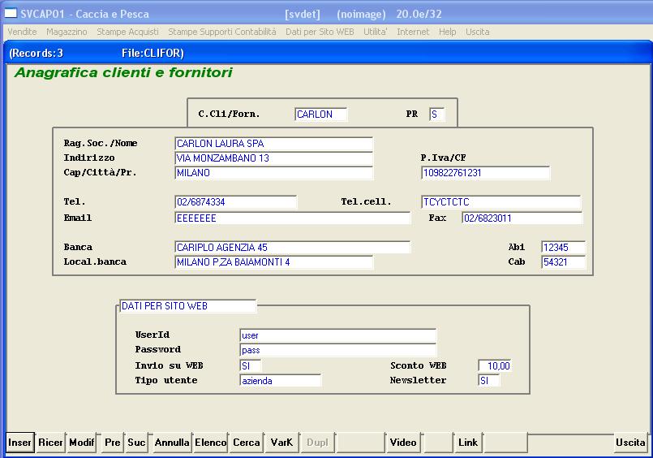Click the Tipo utente field azienda
This screenshot has height=458, width=653.
tap(281, 381)
